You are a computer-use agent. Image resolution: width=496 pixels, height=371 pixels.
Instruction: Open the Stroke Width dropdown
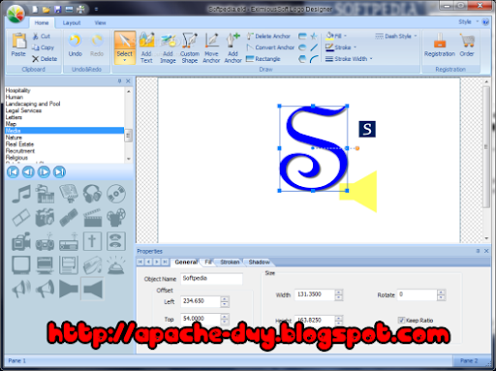click(x=349, y=59)
